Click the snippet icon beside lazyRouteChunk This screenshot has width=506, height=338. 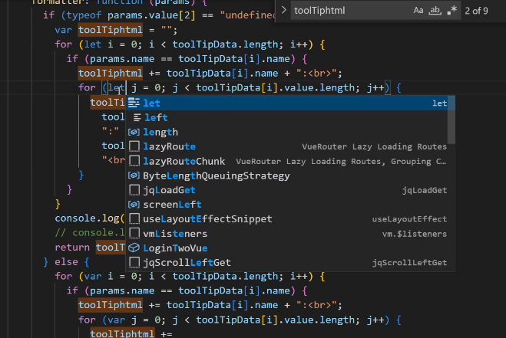click(x=134, y=161)
